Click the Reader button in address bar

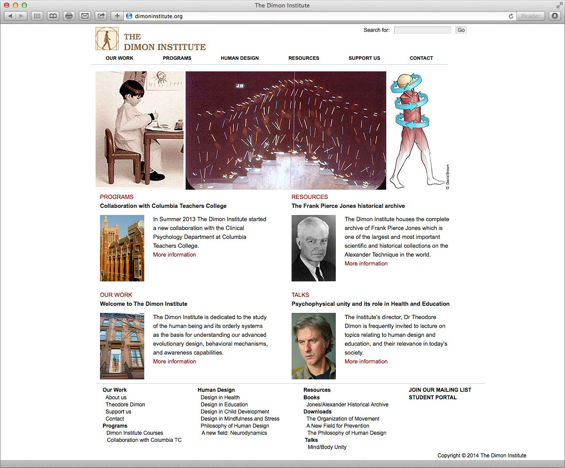click(x=530, y=16)
